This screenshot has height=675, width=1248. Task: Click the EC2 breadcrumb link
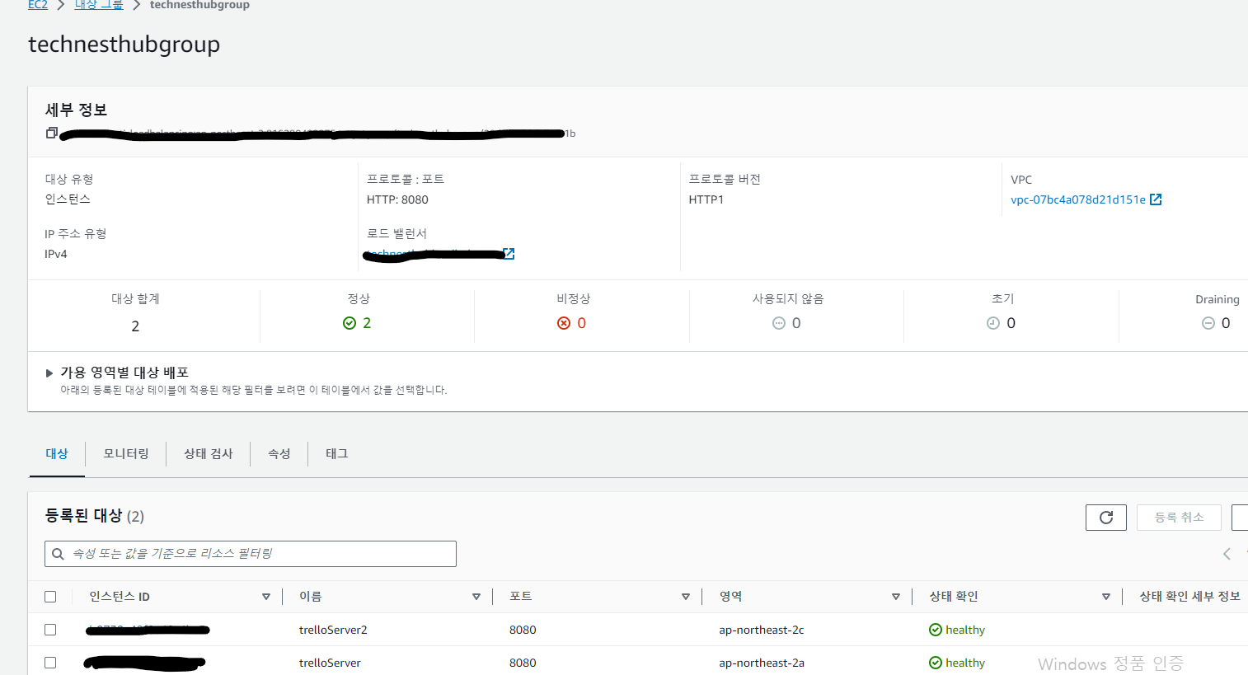tap(38, 5)
